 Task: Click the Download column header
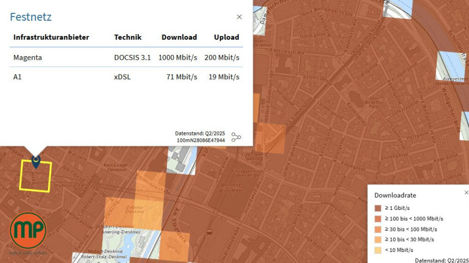coord(179,37)
